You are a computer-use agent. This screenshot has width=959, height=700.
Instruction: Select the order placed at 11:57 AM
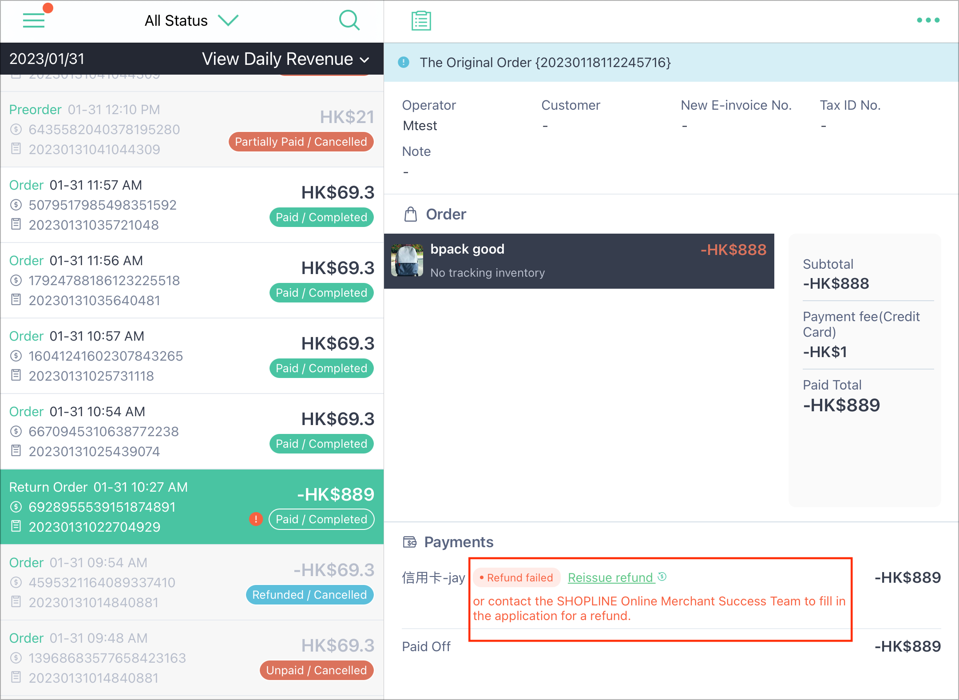pos(192,205)
